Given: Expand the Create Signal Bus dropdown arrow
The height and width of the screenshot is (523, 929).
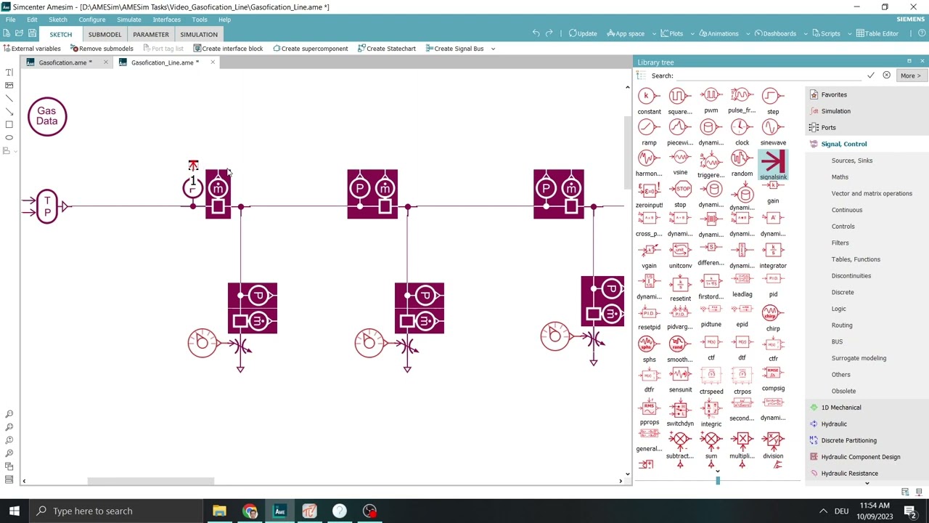Looking at the screenshot, I should (493, 49).
